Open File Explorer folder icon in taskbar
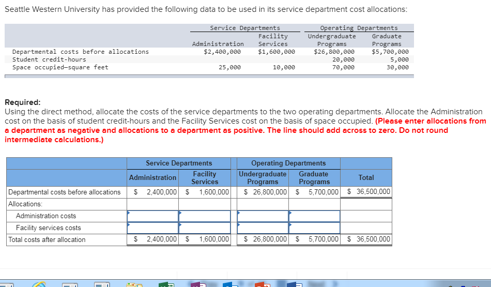Viewport: 491px width, 287px height. pos(134,284)
